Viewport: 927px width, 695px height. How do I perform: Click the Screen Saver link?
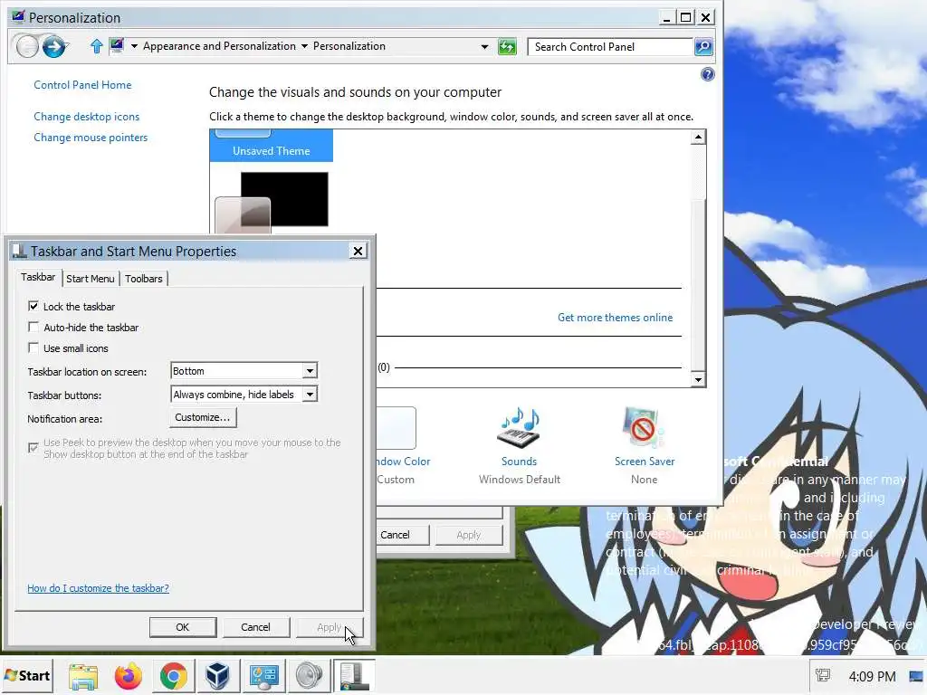pyautogui.click(x=645, y=462)
